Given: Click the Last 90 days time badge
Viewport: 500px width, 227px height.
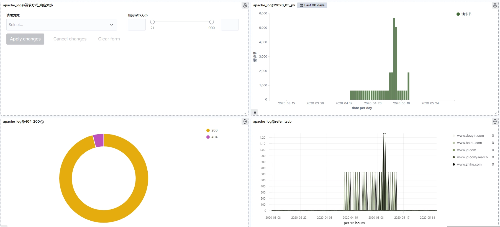Looking at the screenshot, I should pyautogui.click(x=312, y=5).
